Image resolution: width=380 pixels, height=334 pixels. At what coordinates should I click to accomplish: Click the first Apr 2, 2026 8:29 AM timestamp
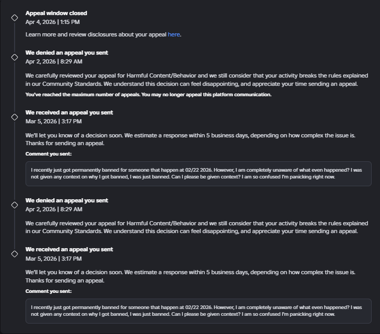click(54, 61)
